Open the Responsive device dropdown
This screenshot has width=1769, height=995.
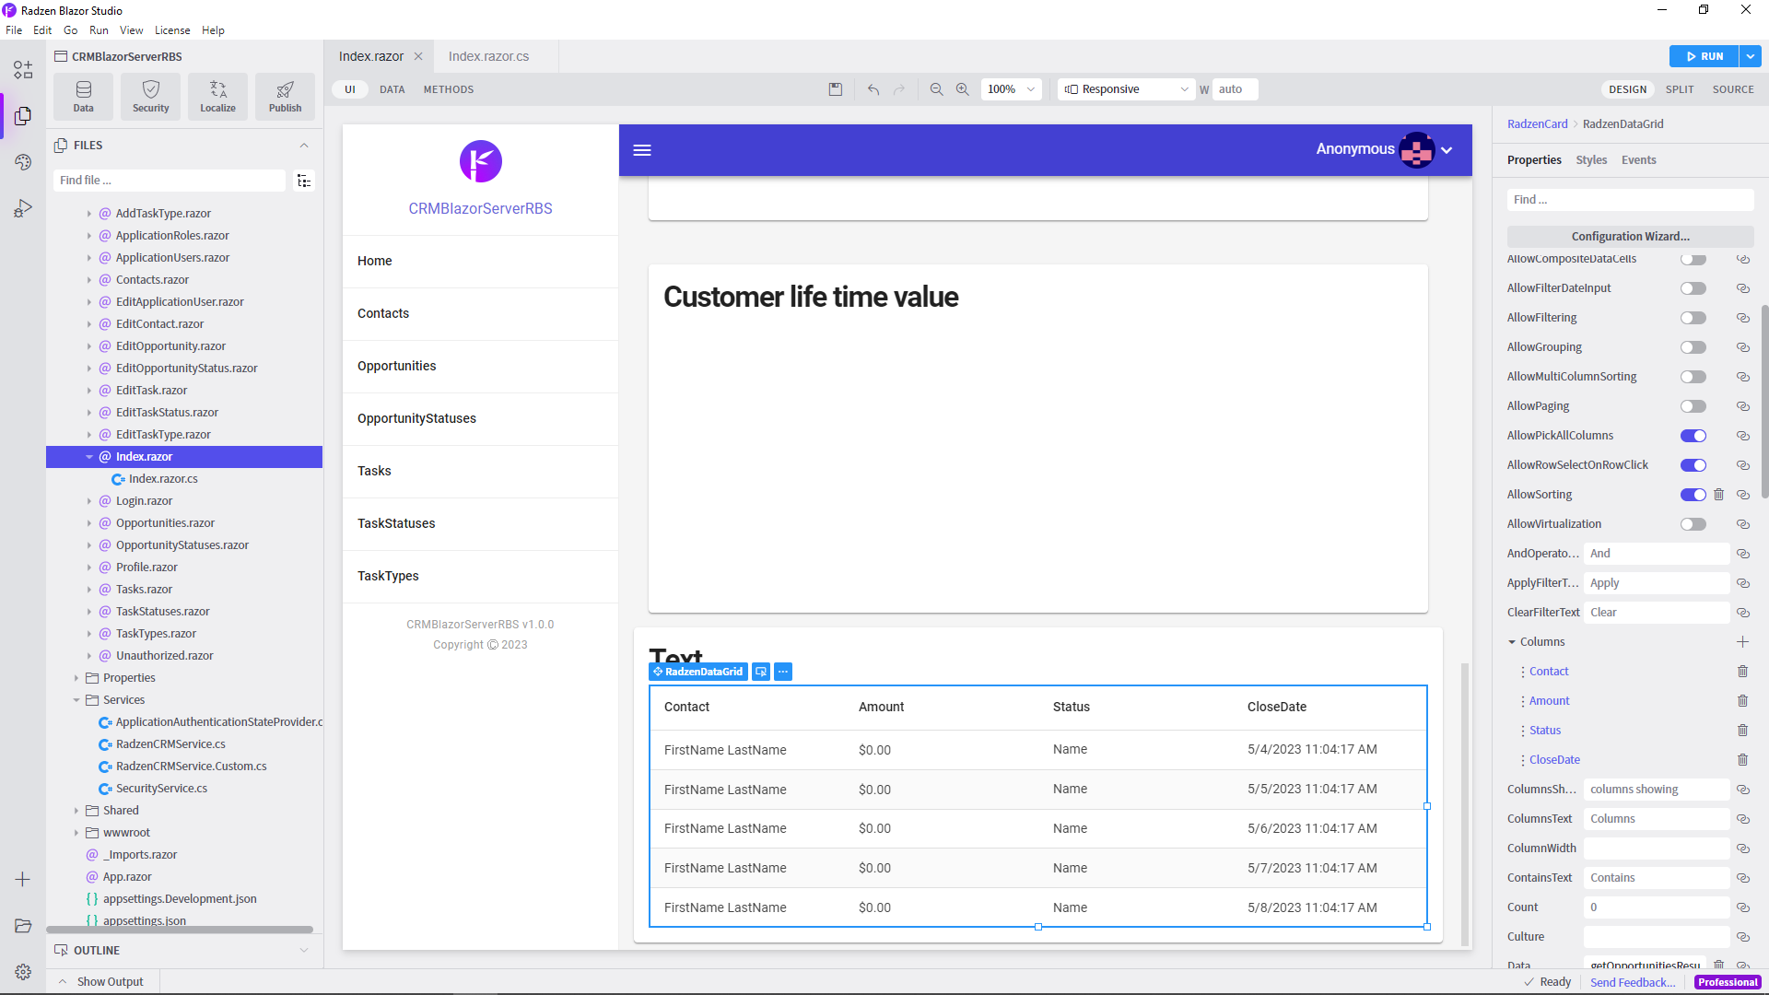(x=1126, y=89)
